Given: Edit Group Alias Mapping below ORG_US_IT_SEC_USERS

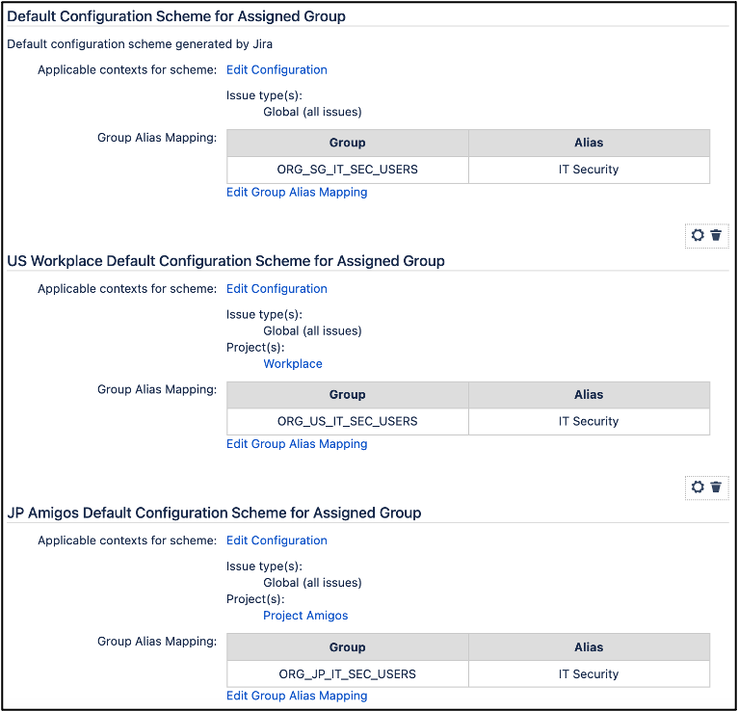Looking at the screenshot, I should 297,444.
